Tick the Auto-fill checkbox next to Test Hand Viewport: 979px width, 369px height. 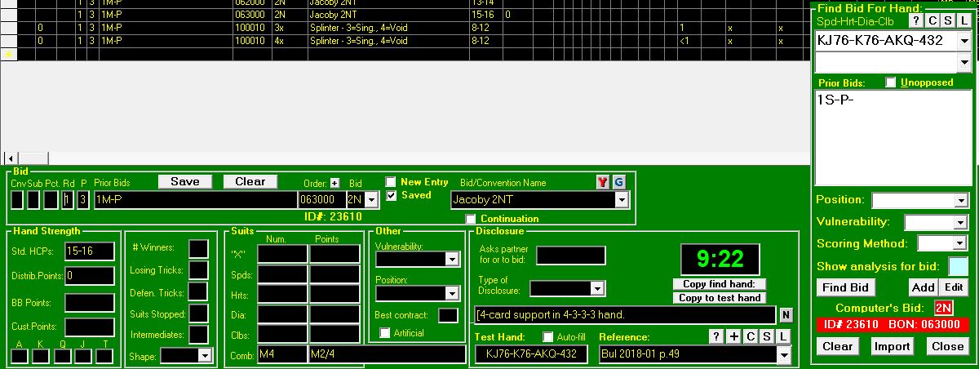point(548,337)
